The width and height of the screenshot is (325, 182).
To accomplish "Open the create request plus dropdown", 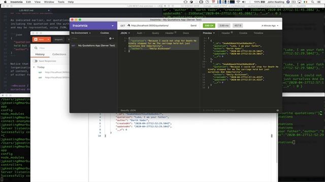I will [111, 38].
